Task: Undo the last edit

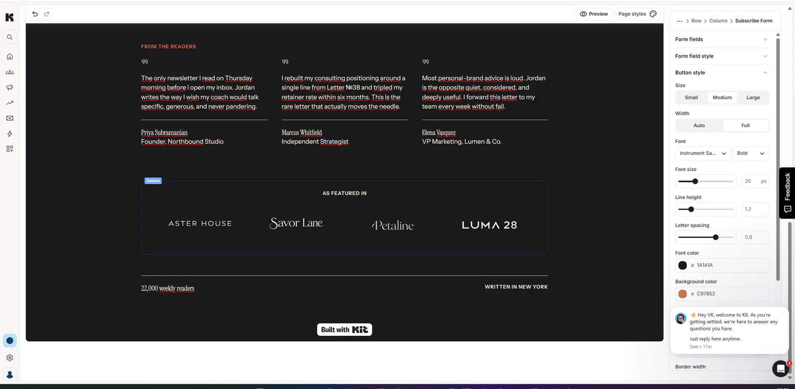Action: click(x=35, y=14)
